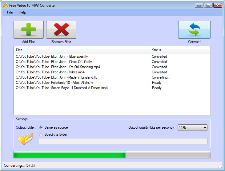The width and height of the screenshot is (225, 171).
Task: Click the Files column header
Action: pos(82,50)
